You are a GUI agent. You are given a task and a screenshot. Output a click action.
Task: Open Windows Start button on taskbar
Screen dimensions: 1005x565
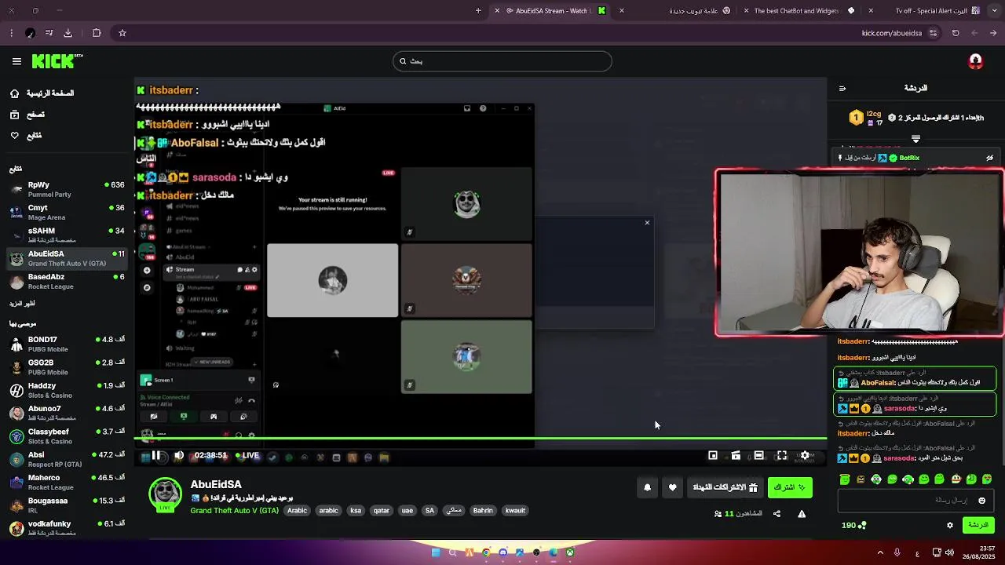(436, 552)
